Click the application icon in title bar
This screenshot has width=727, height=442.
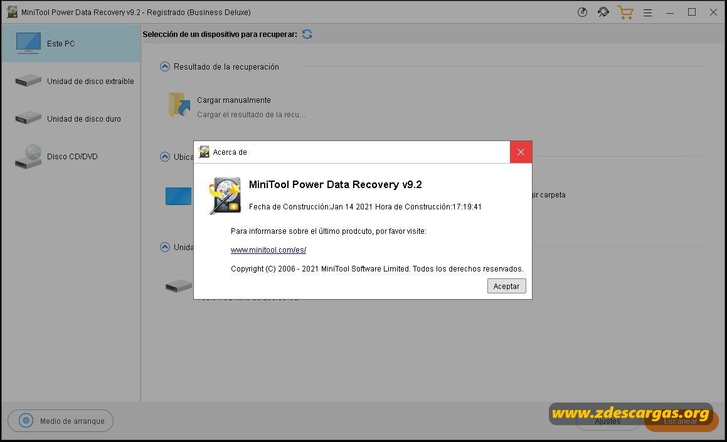pos(11,12)
